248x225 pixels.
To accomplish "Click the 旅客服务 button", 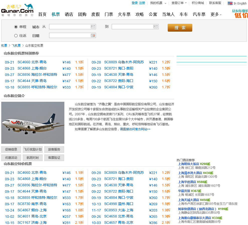I will tap(54, 149).
